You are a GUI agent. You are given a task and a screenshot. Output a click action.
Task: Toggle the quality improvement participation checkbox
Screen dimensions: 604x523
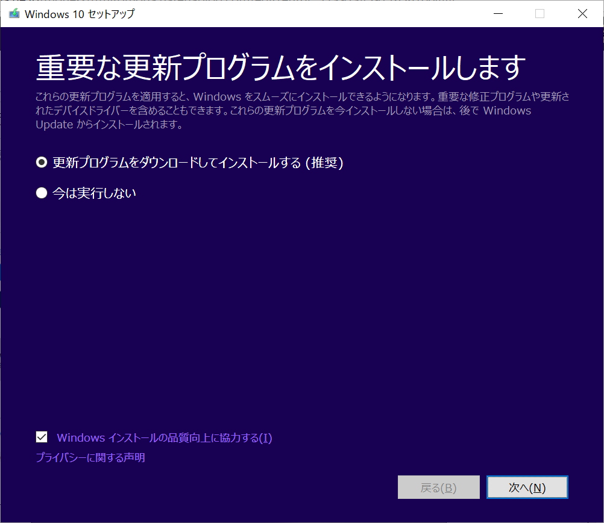[x=41, y=437]
